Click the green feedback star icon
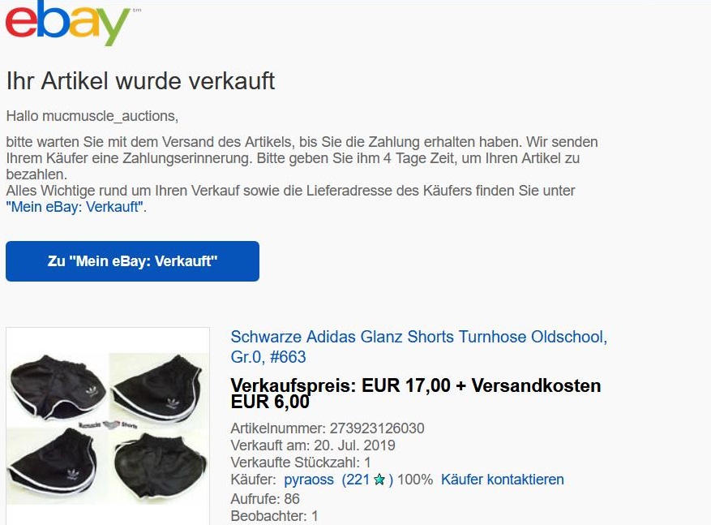Viewport: 711px width, 525px height. click(x=379, y=480)
